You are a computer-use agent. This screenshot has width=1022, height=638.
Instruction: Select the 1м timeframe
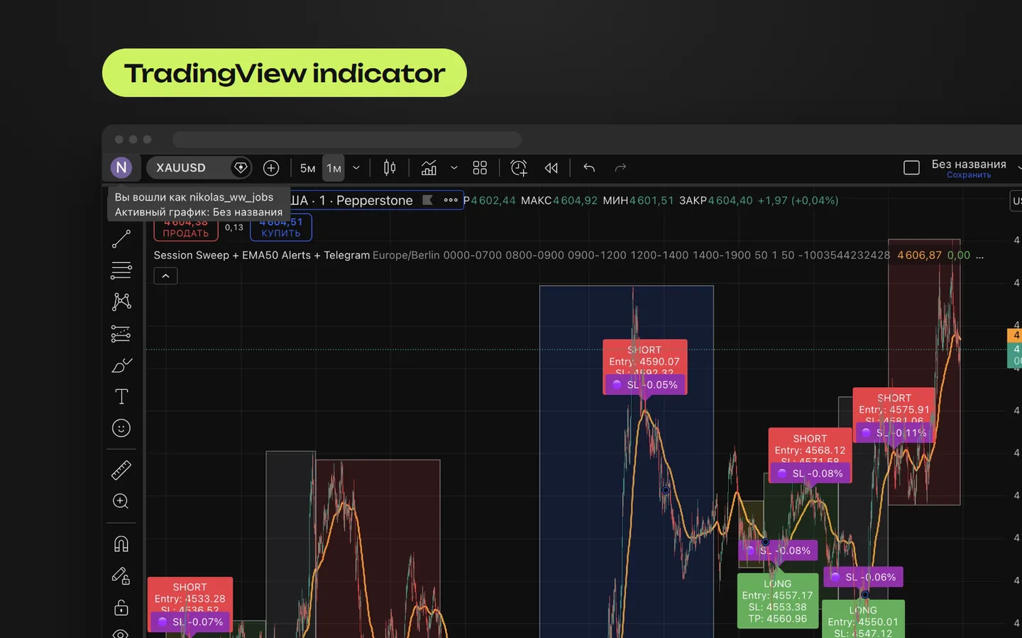334,168
